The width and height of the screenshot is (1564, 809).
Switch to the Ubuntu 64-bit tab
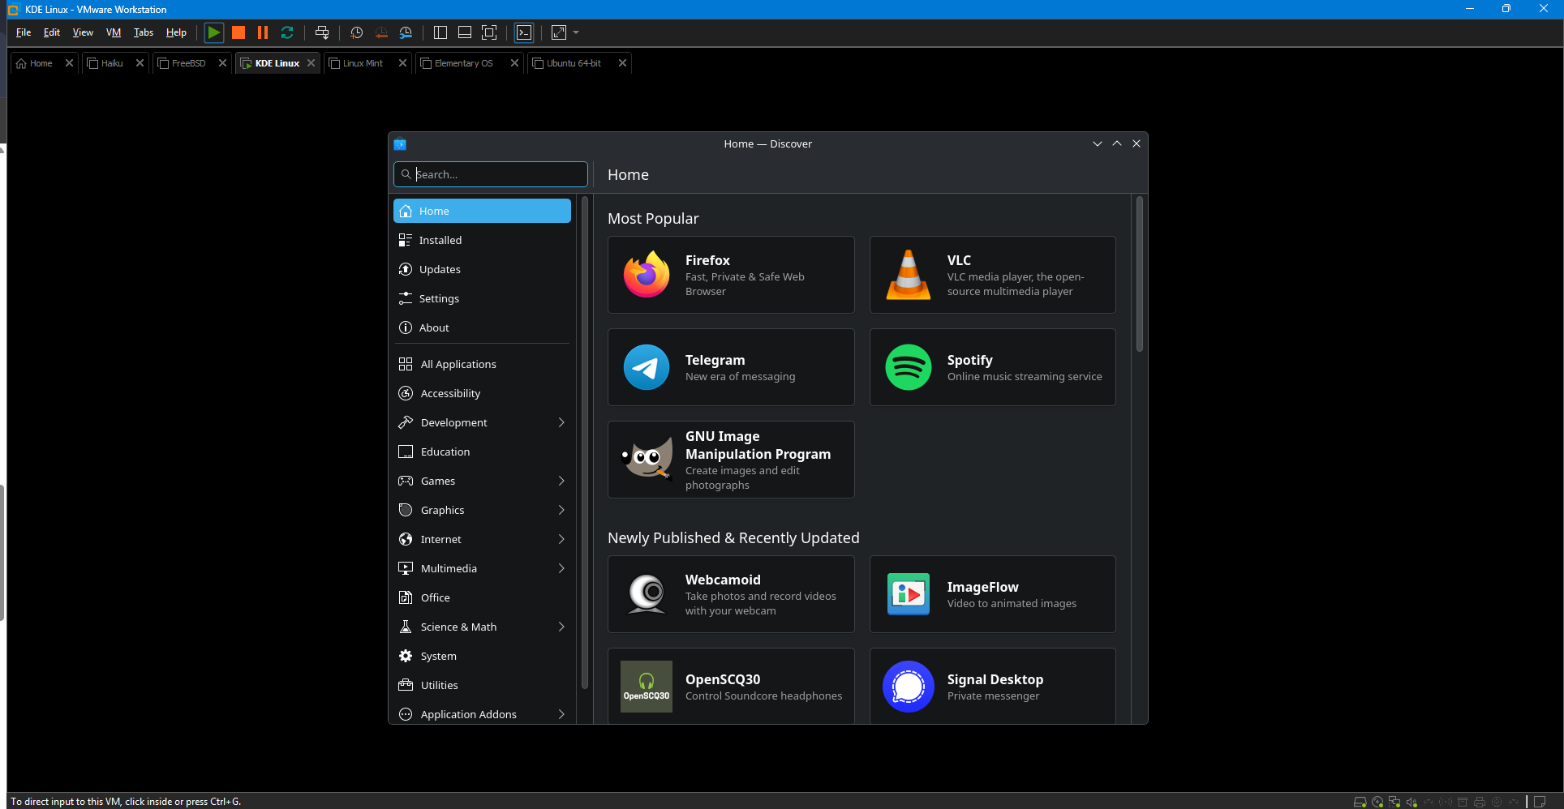pos(574,63)
